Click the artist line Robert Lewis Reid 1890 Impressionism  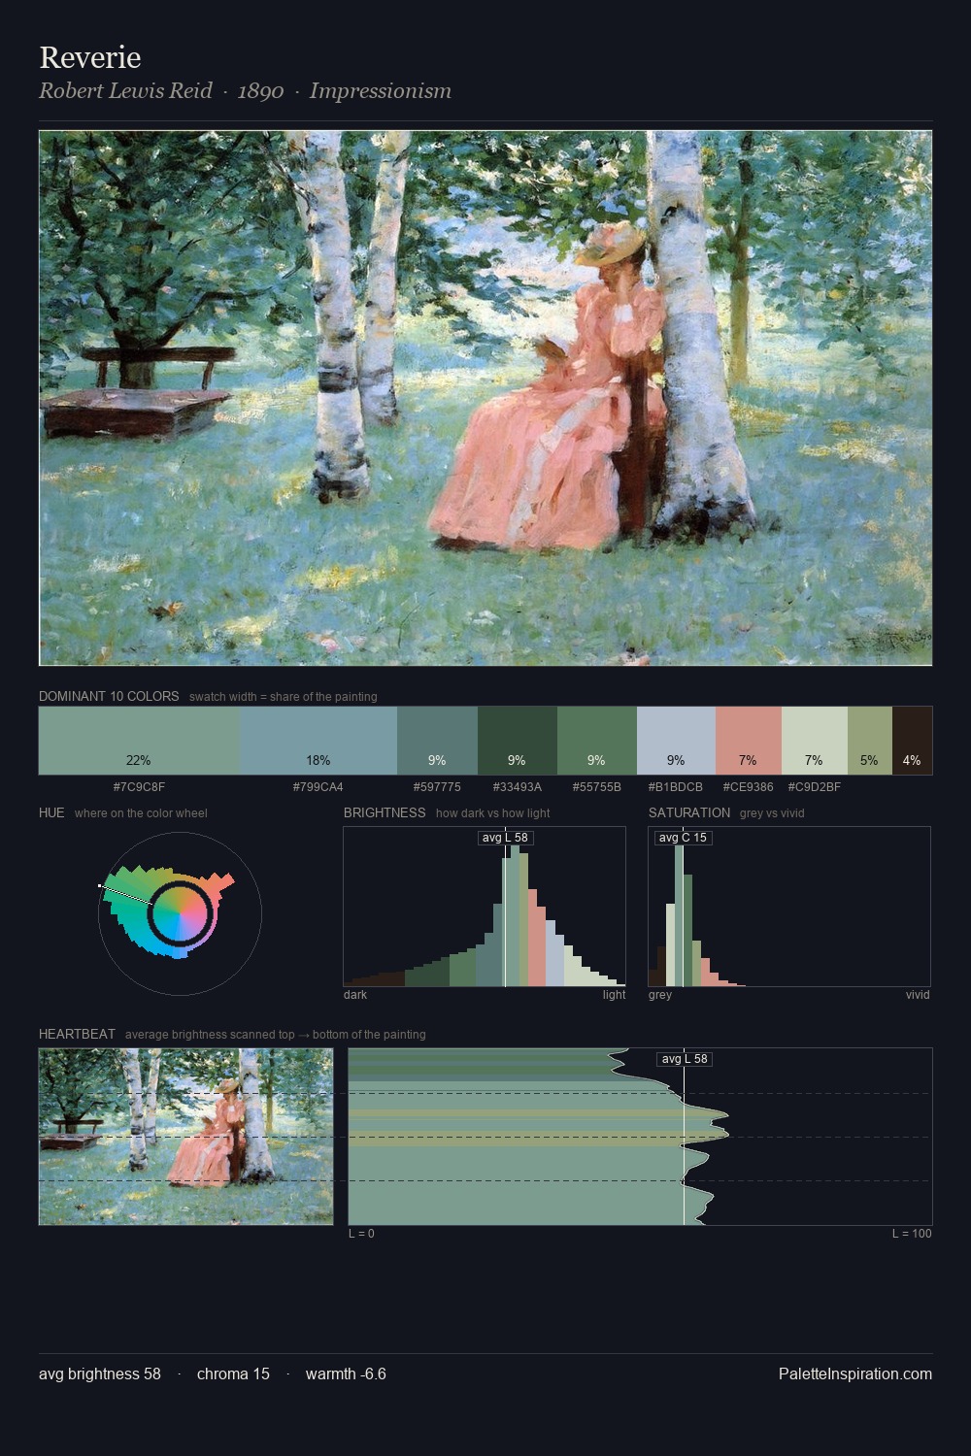[245, 91]
